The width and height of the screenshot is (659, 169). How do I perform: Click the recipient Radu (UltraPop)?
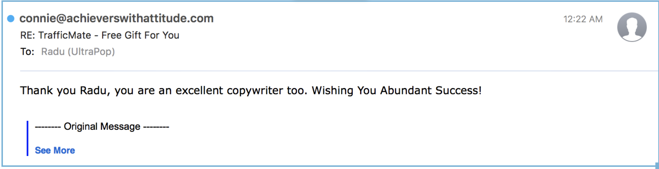78,51
